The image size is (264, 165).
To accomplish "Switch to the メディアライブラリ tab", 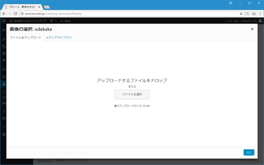I will click(59, 38).
